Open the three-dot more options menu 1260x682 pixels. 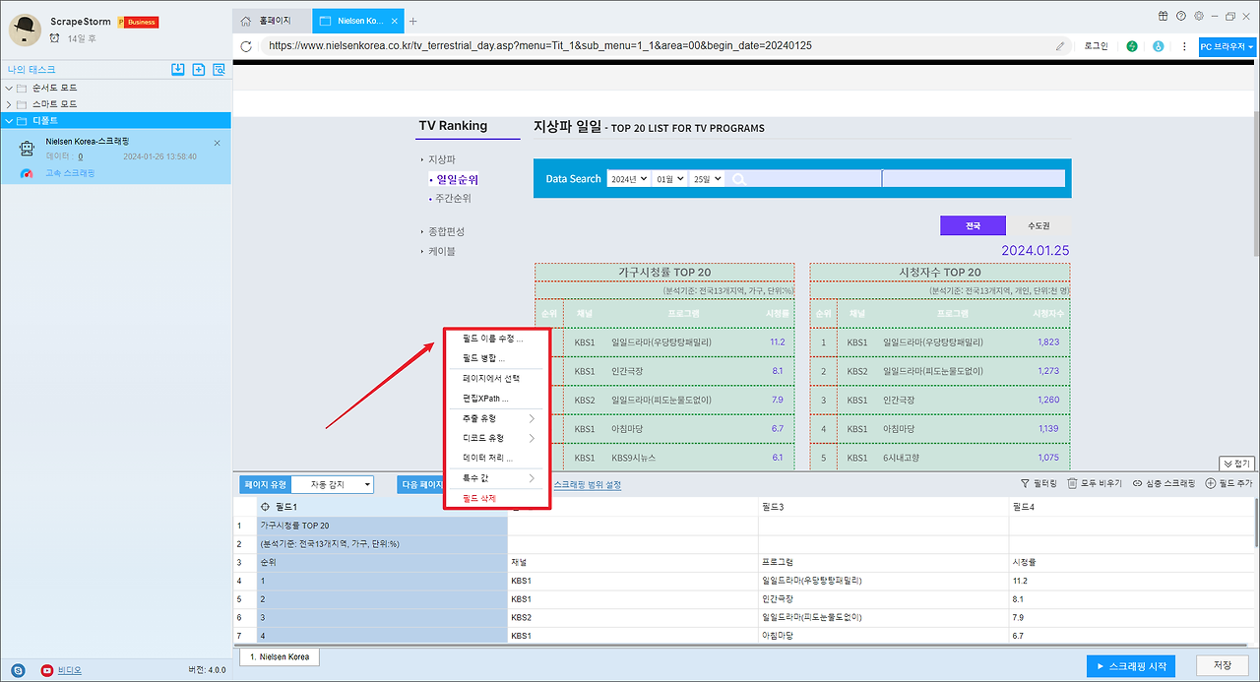[1183, 46]
